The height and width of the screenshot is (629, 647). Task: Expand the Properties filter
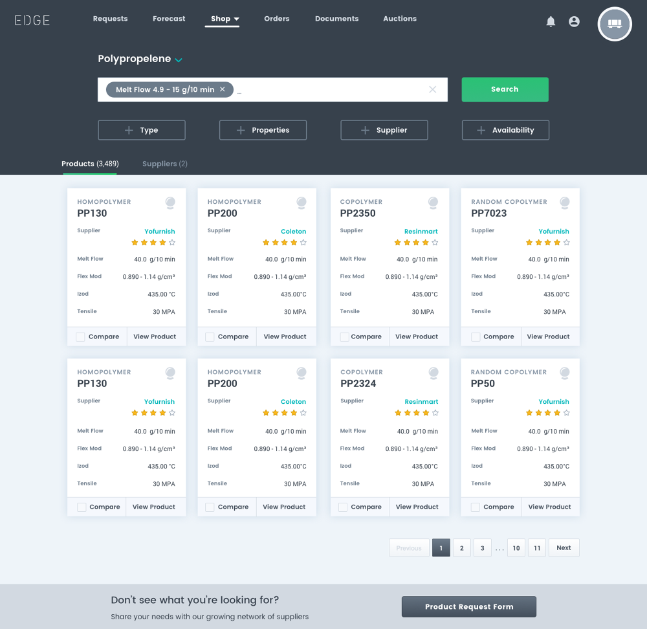point(263,130)
